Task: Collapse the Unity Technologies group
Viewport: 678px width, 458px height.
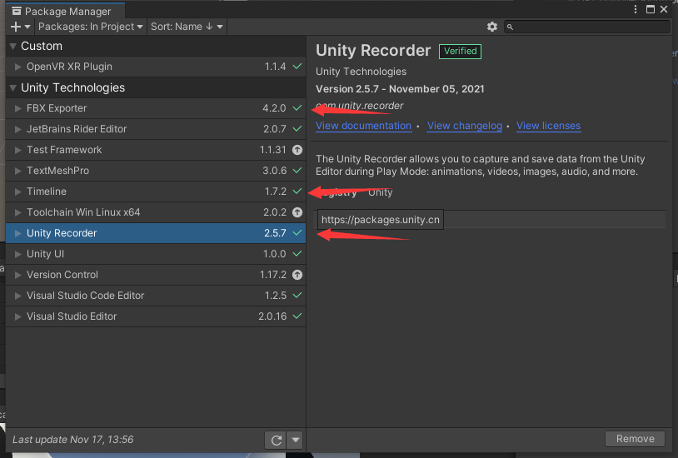Action: click(x=13, y=87)
